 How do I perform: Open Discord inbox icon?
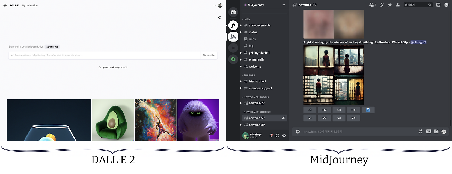[x=438, y=5]
